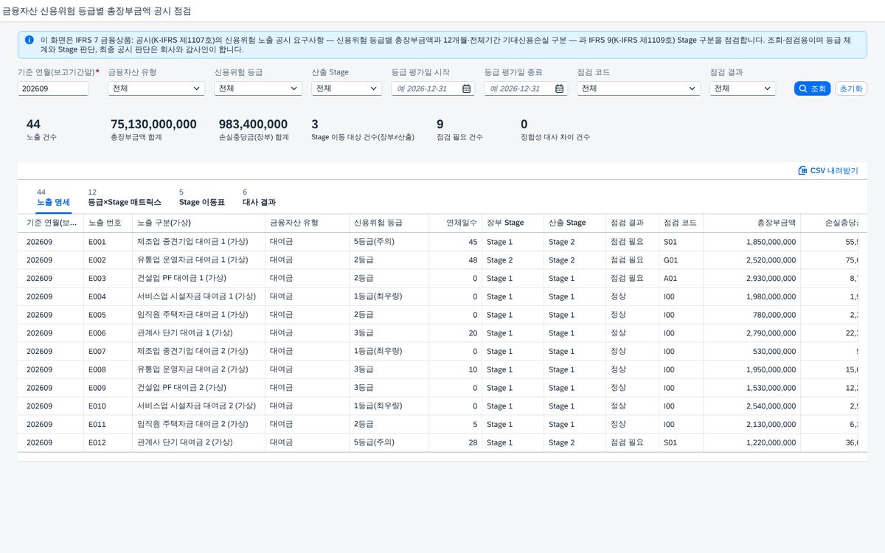
Task: Click 점검 코드 cell G01
Action: [680, 260]
